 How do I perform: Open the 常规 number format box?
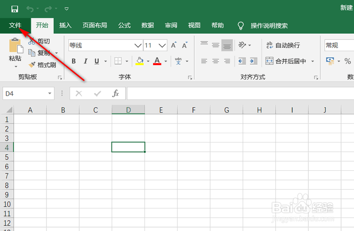click(339, 46)
